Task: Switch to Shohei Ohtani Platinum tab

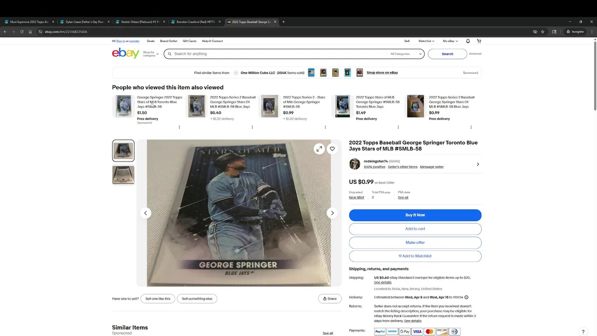Action: tap(139, 22)
